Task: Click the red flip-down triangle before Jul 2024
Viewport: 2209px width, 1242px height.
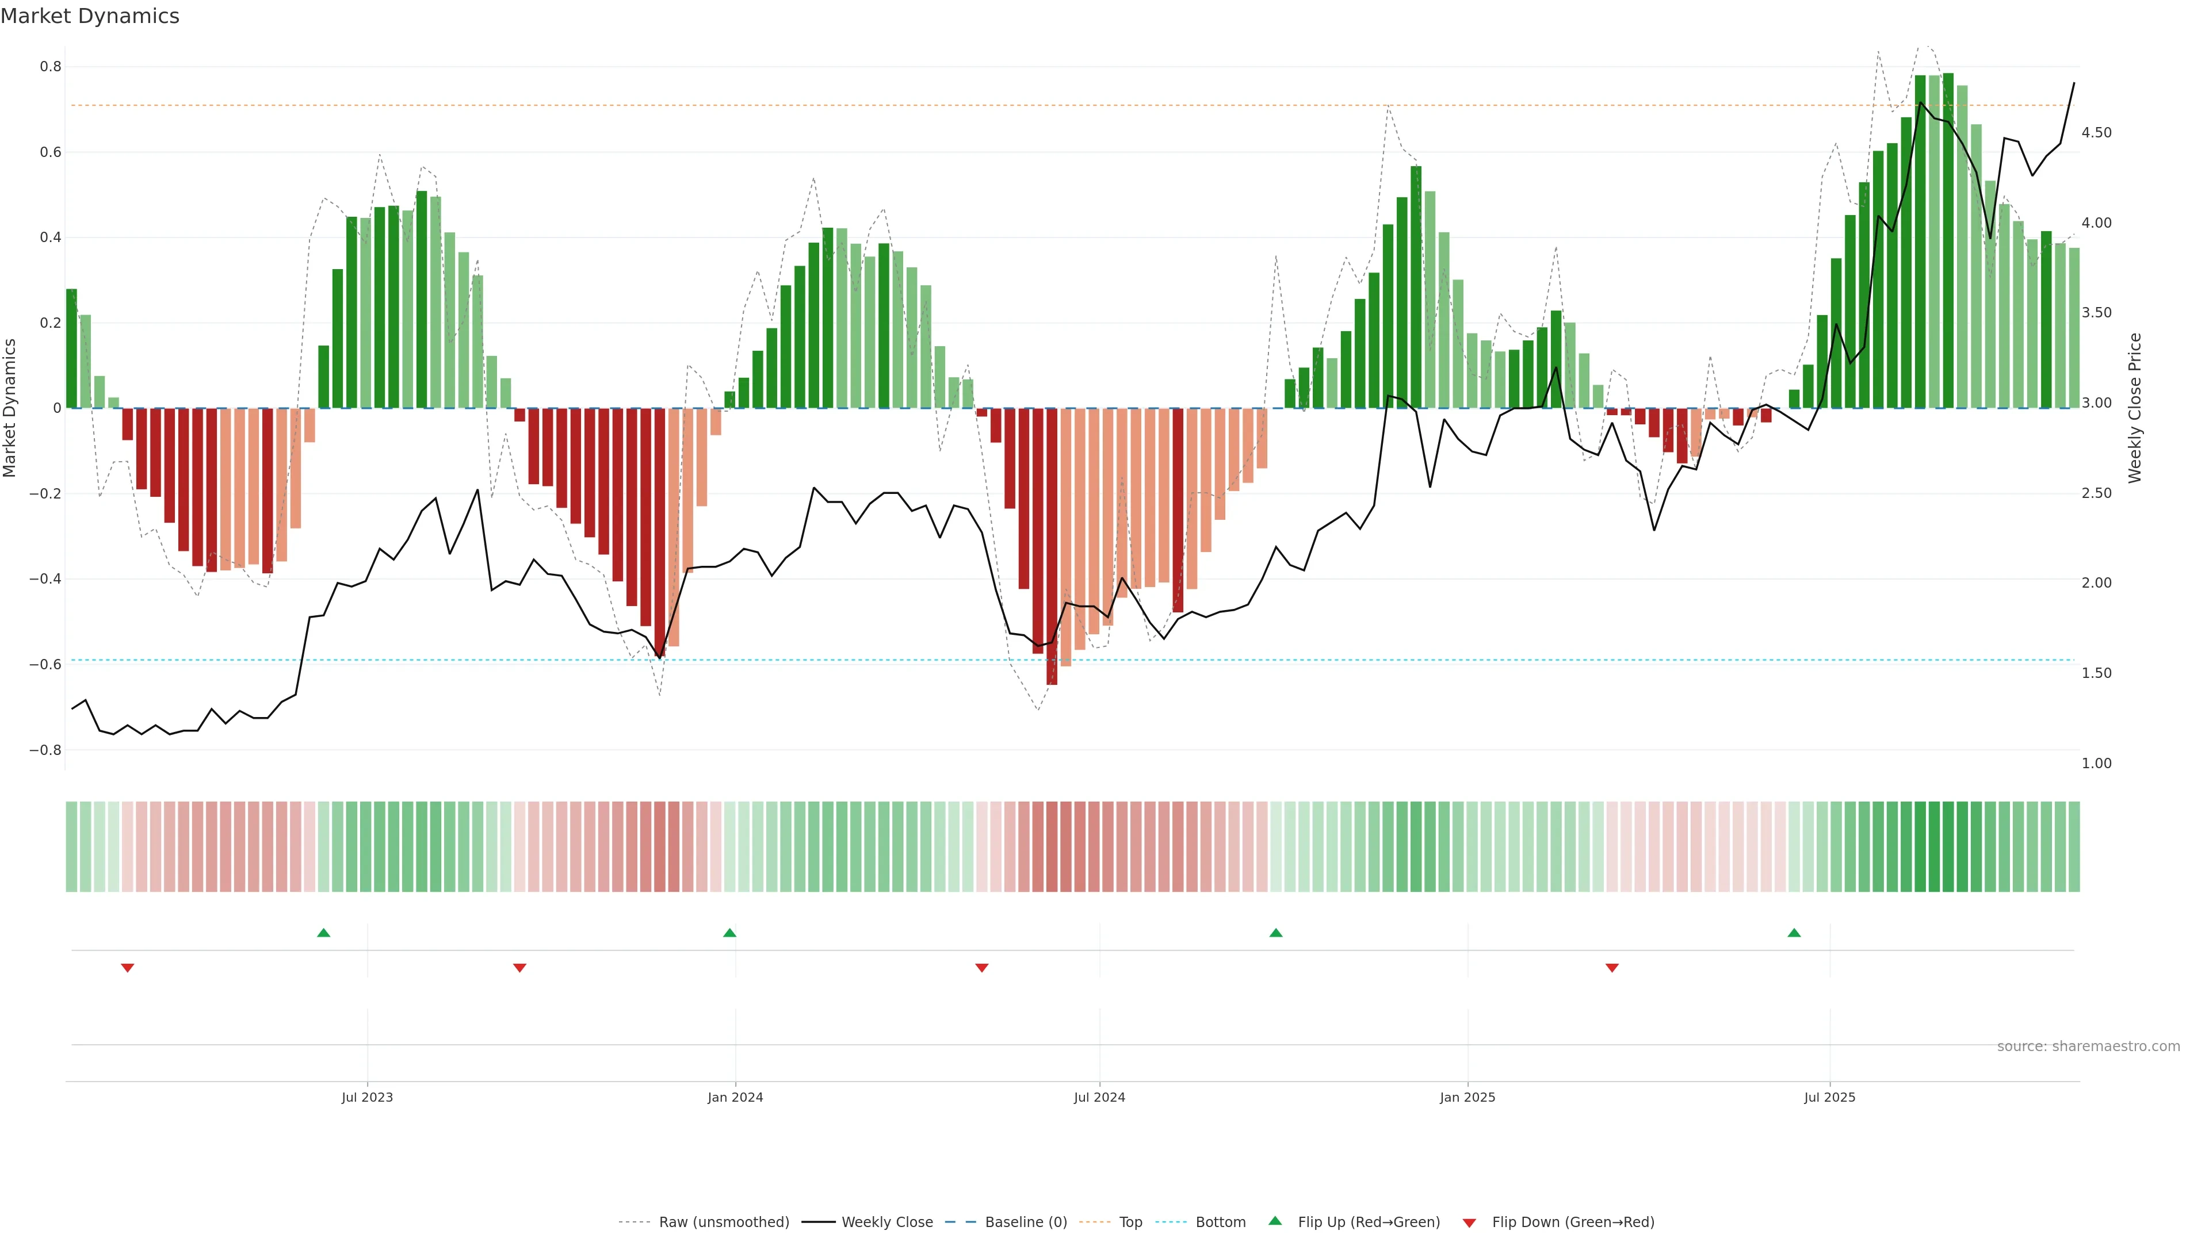Action: [982, 968]
